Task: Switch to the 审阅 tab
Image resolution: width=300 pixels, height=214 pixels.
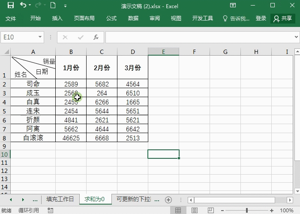Action: 155,18
